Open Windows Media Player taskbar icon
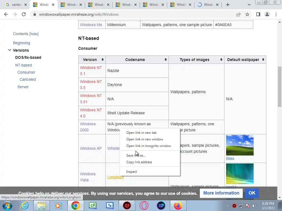282x211 pixels. click(x=58, y=206)
